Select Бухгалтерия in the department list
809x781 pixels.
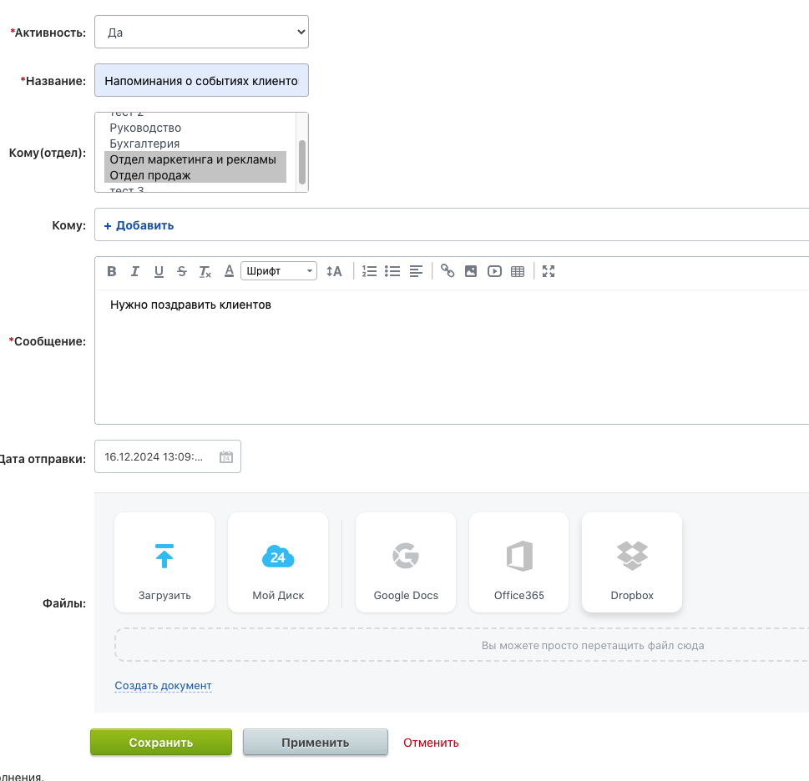tap(195, 144)
